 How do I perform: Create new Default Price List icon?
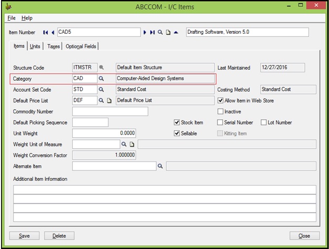(109, 101)
